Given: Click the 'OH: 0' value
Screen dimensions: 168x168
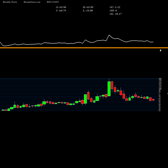Looking at the screenshot, I should click(113, 10).
